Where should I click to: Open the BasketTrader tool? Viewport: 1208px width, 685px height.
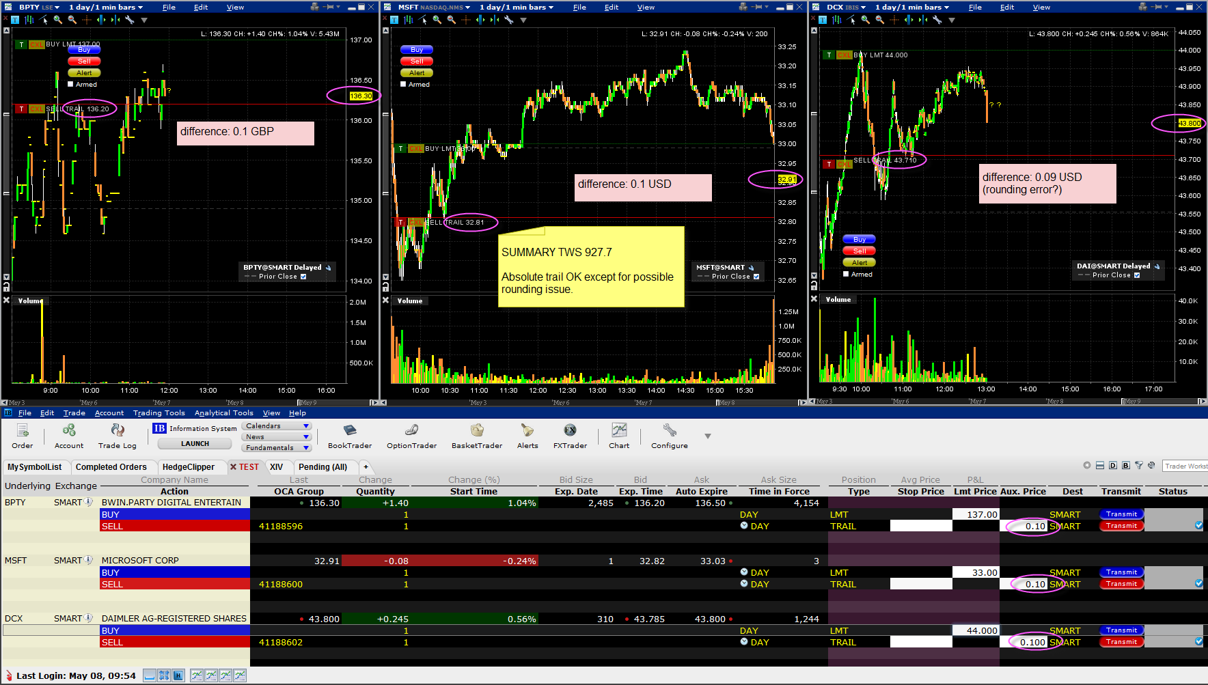(x=477, y=436)
